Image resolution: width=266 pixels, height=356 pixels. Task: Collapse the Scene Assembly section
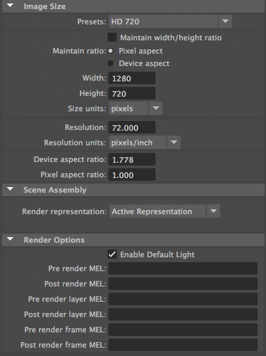[x=10, y=189]
